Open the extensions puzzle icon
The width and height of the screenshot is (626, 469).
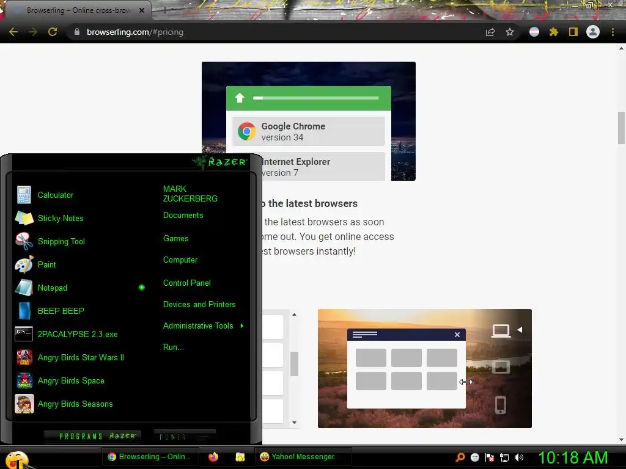coord(554,32)
